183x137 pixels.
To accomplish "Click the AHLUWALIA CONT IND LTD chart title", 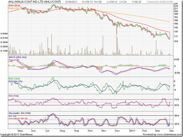I will pos(35,2).
